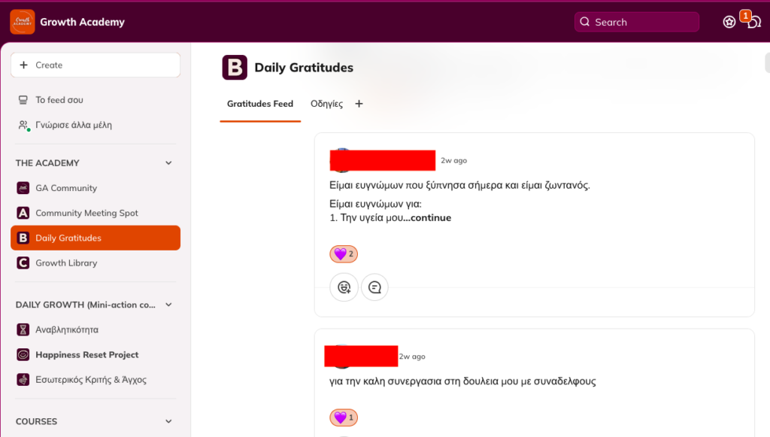Image resolution: width=770 pixels, height=437 pixels.
Task: Collapse the DAILY GROWTH section
Action: pyautogui.click(x=168, y=305)
